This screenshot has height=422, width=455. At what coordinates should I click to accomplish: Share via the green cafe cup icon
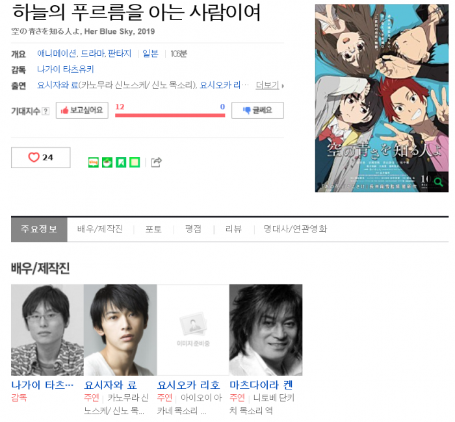(107, 162)
